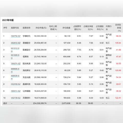Open stock code link 601012.SH

click(x=15, y=50)
